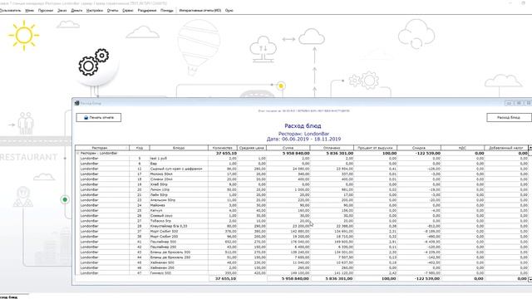
Task: Open the Интерактивные отчеты menu
Action: [x=199, y=11]
